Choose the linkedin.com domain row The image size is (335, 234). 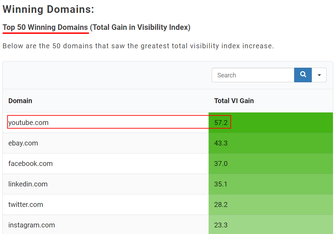(28, 184)
